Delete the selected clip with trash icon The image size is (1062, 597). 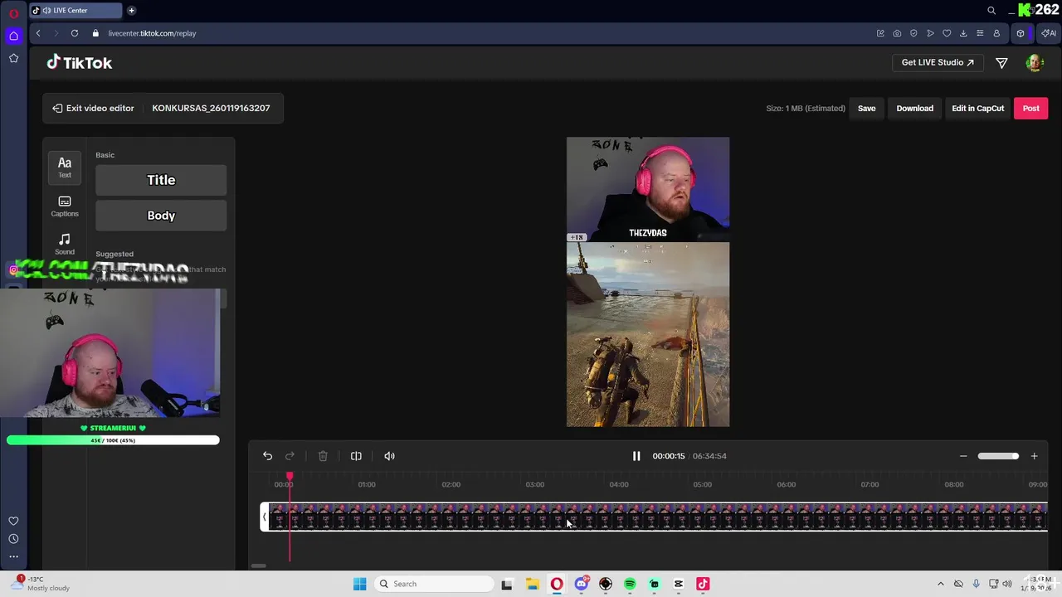(323, 456)
